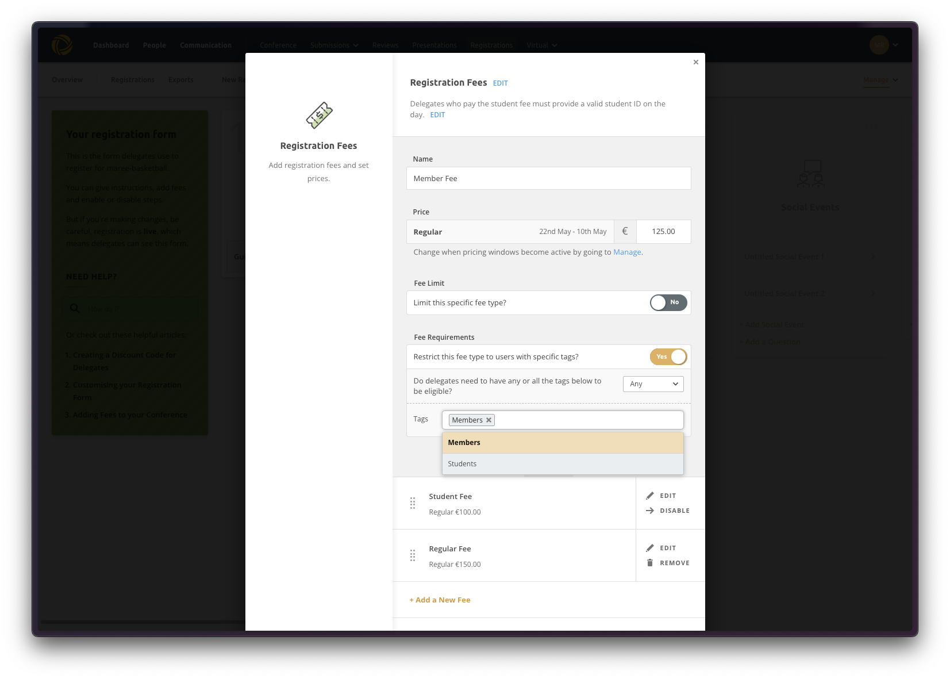Click the Regular Fee pencil edit icon
Image resolution: width=950 pixels, height=679 pixels.
[x=650, y=548]
